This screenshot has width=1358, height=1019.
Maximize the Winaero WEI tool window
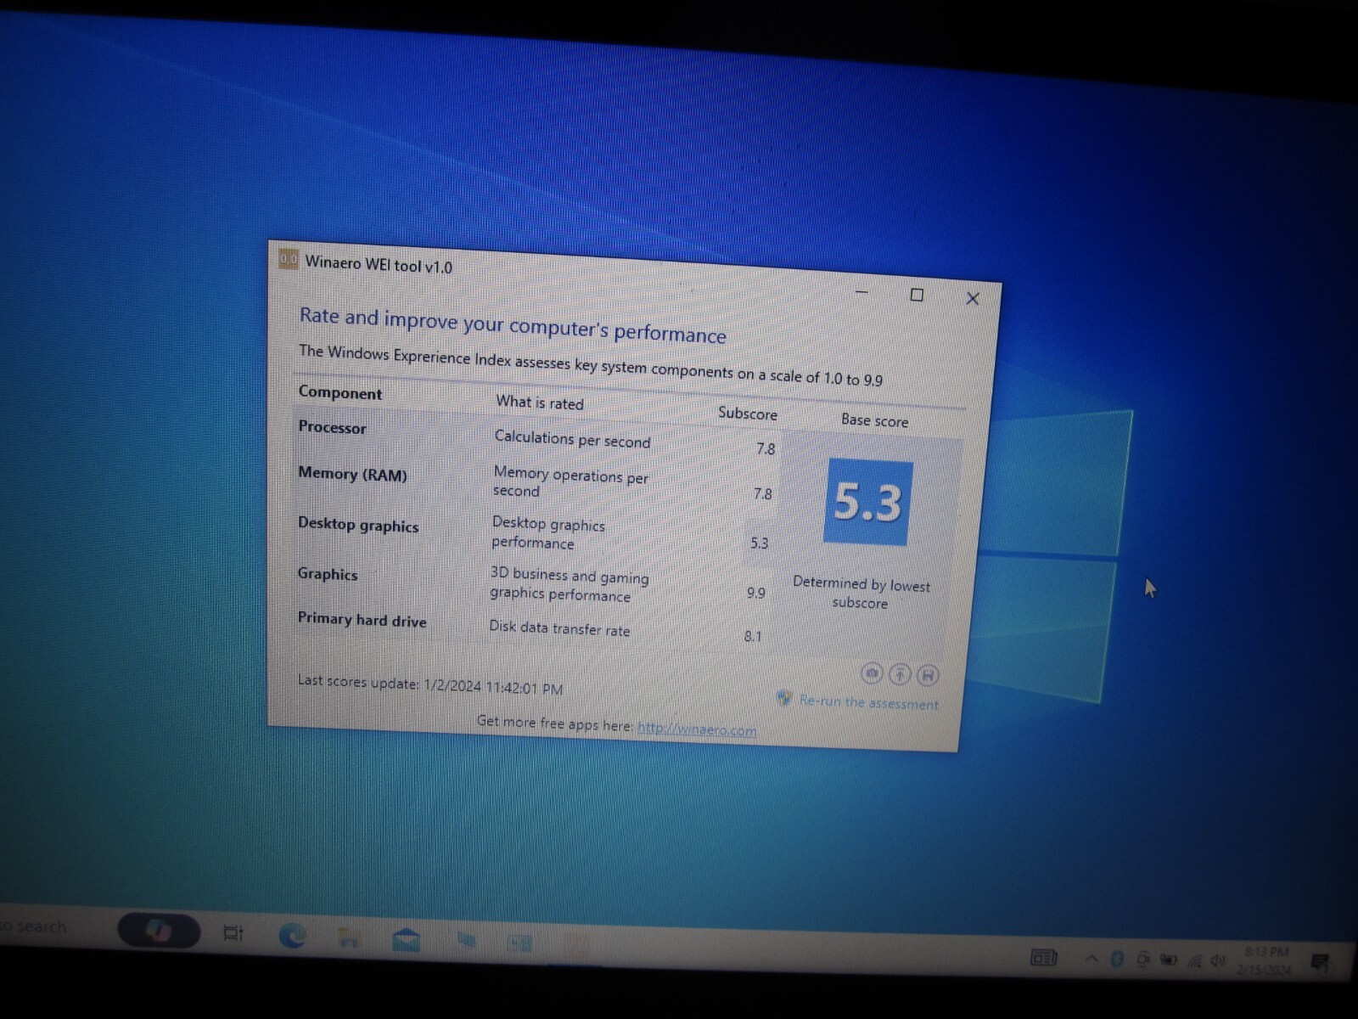click(x=917, y=295)
